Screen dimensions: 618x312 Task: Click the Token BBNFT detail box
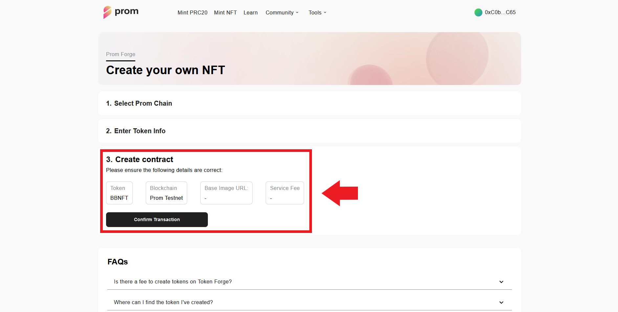pos(119,193)
